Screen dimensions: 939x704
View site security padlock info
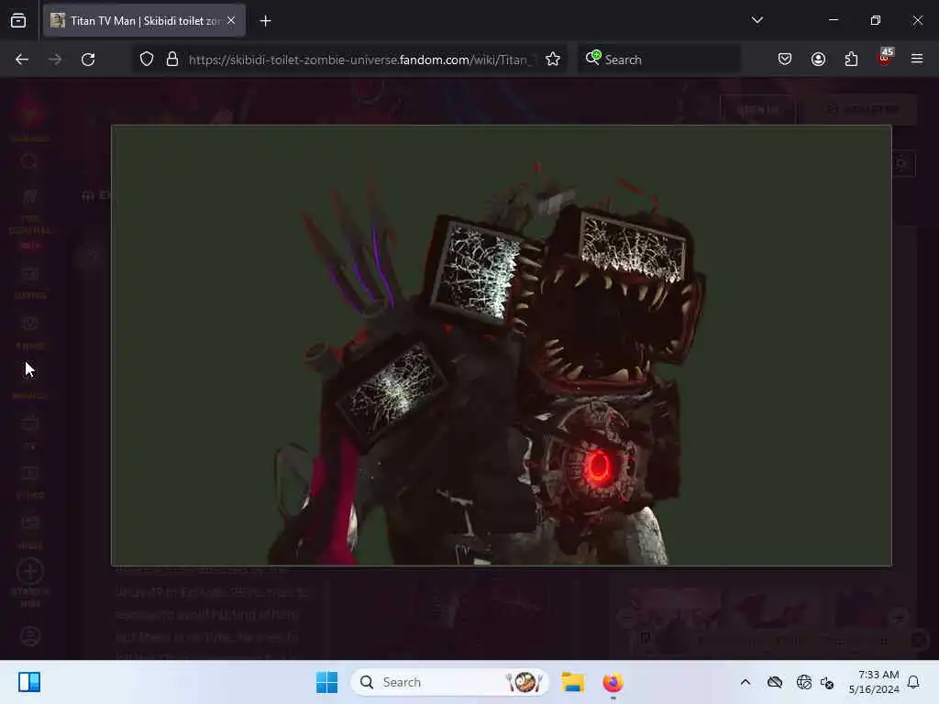coord(172,60)
